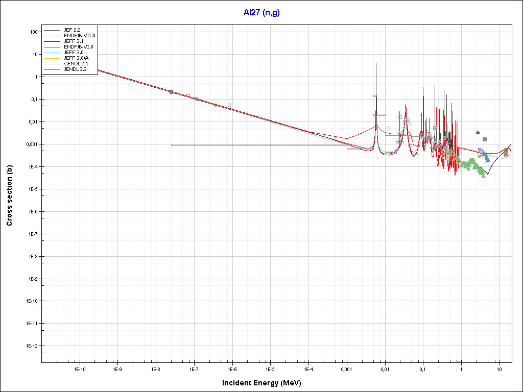Image resolution: width=523 pixels, height=392 pixels.
Task: Click the 100 tick label on the y-axis
Action: pos(34,32)
